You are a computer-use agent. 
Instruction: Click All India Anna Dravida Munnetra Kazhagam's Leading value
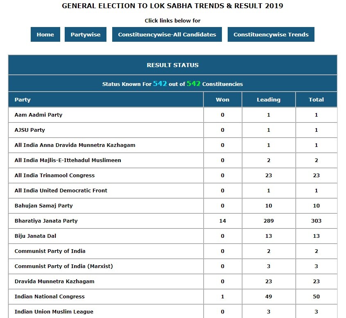[269, 145]
